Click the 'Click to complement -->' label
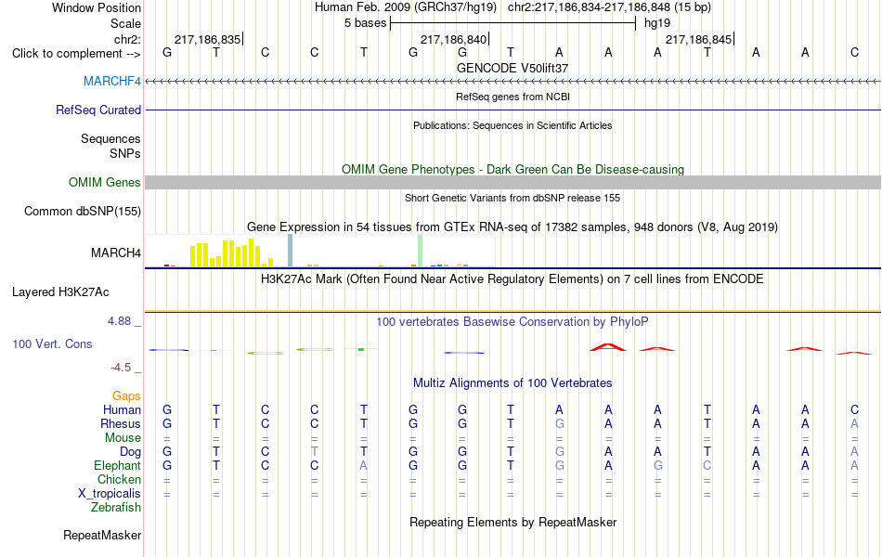Viewport: 882px width, 557px height. pos(76,54)
